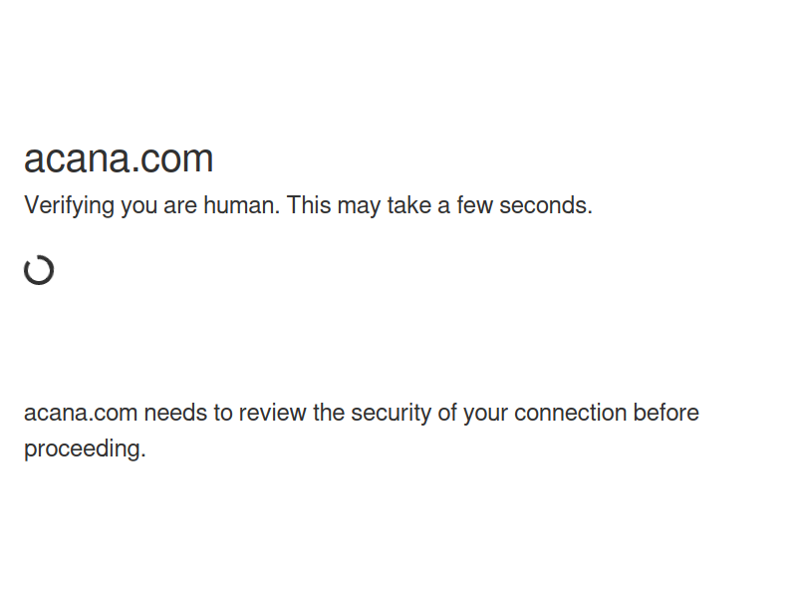Viewport: 797px width, 598px height.
Task: Click 'This may take a few seconds.' text
Action: click(x=439, y=205)
